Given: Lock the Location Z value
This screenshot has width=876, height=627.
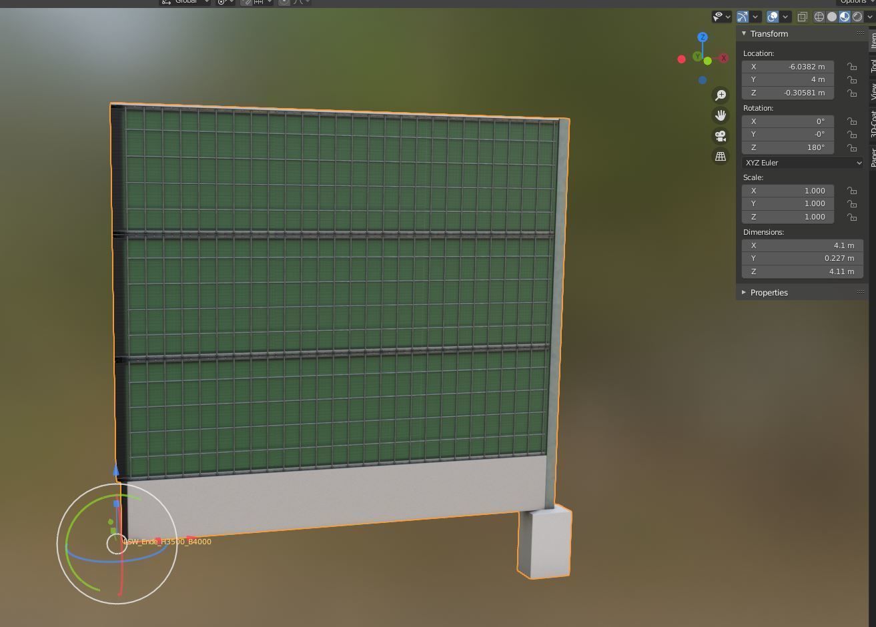Looking at the screenshot, I should point(852,93).
